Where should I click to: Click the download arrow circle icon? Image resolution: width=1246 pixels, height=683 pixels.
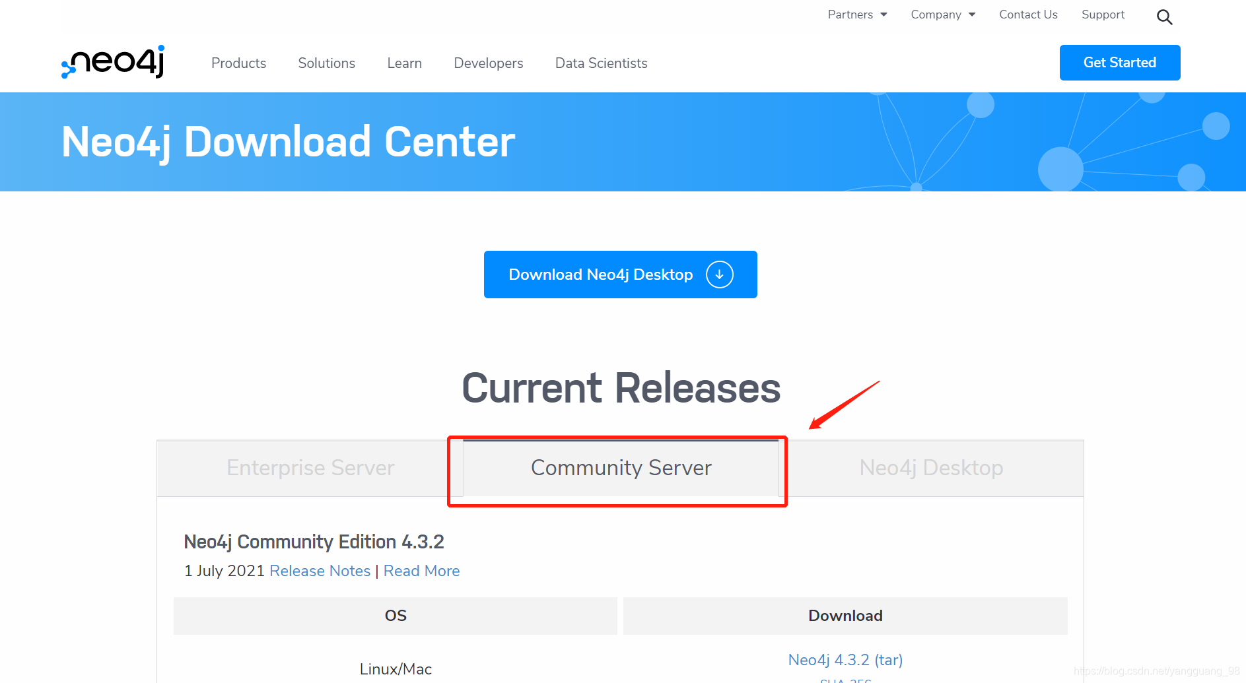719,275
